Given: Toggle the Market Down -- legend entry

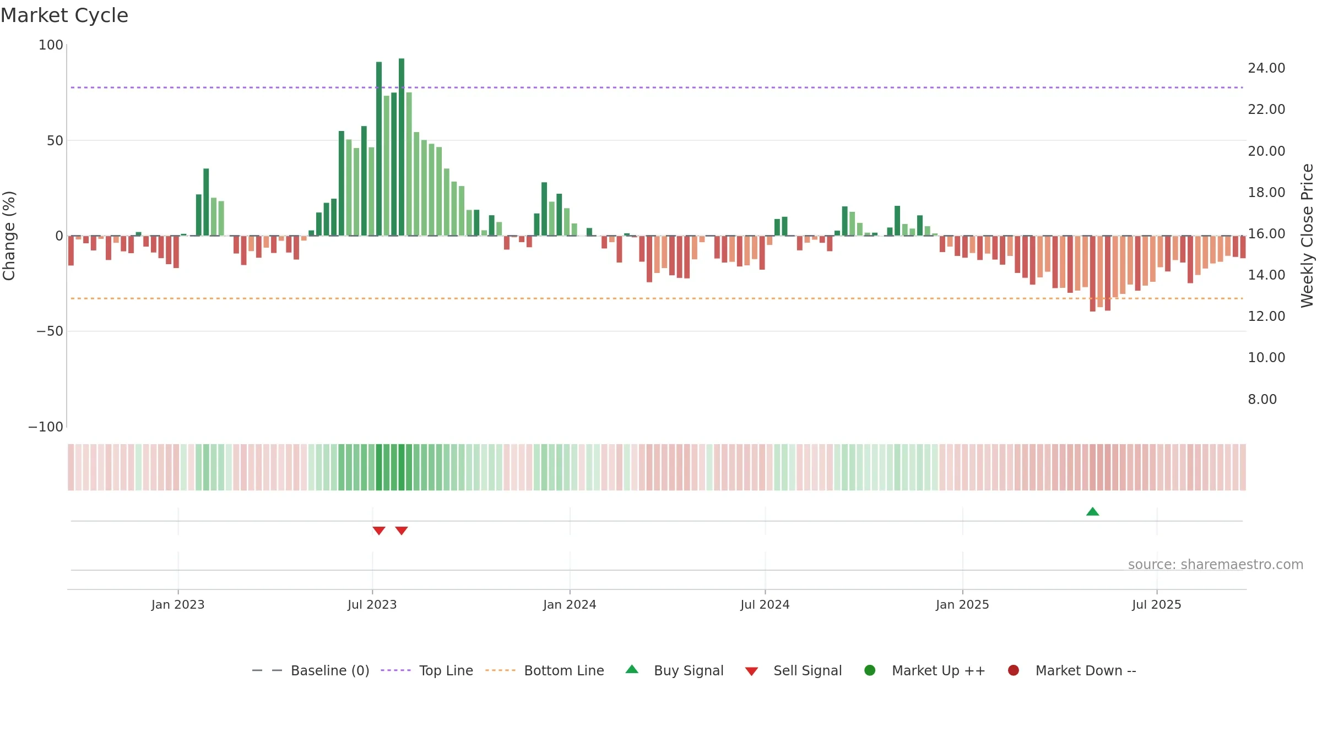Looking at the screenshot, I should point(1072,670).
